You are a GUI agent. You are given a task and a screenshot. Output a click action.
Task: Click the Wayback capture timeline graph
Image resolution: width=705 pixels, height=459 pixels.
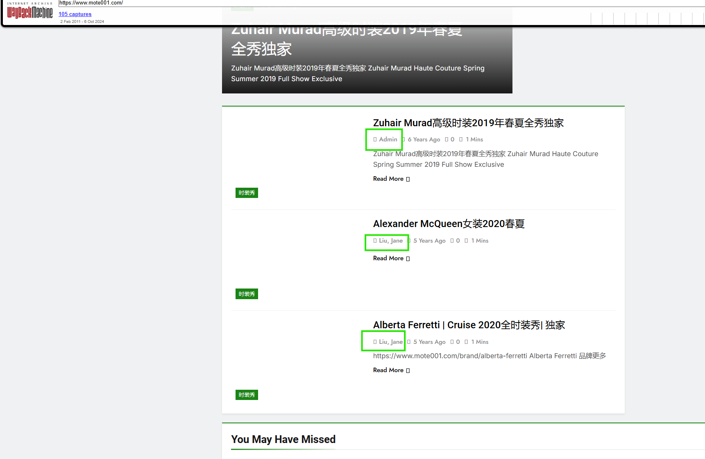(x=647, y=18)
